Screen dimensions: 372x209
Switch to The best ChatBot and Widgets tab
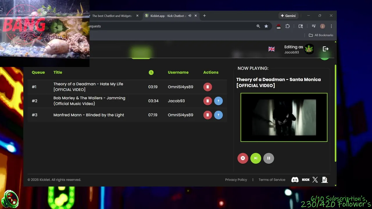[112, 16]
